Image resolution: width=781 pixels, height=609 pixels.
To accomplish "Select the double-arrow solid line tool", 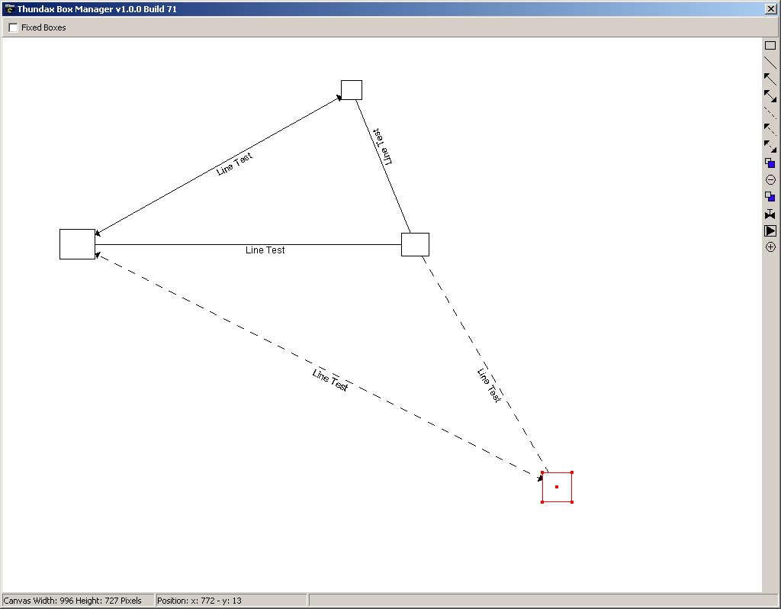I will (x=770, y=96).
